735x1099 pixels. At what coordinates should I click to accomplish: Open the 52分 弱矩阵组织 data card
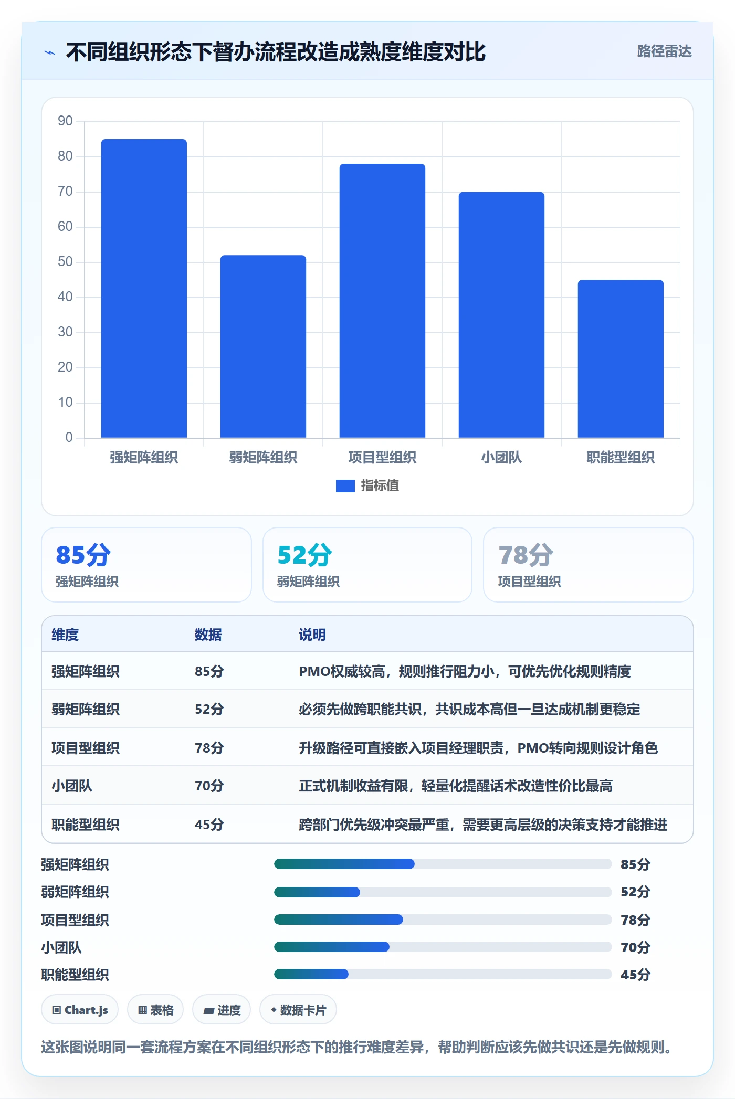tap(367, 565)
